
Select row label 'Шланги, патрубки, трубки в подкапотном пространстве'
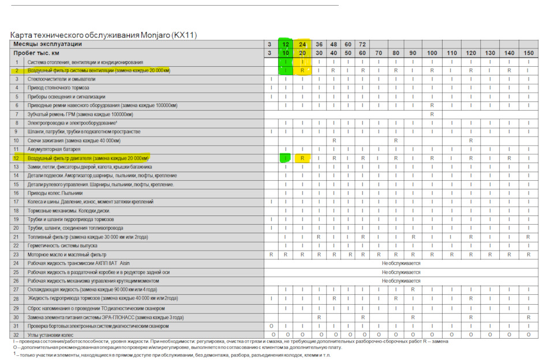tap(84, 131)
